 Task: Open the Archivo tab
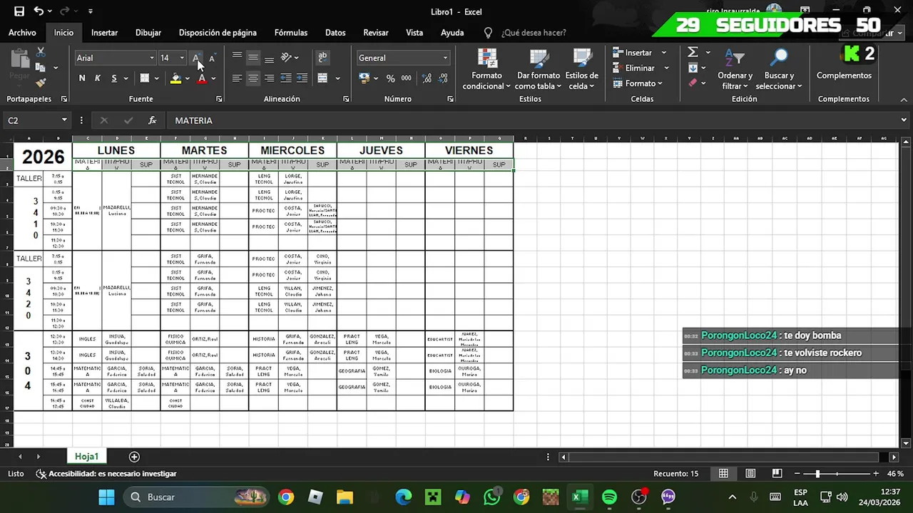[x=22, y=33]
